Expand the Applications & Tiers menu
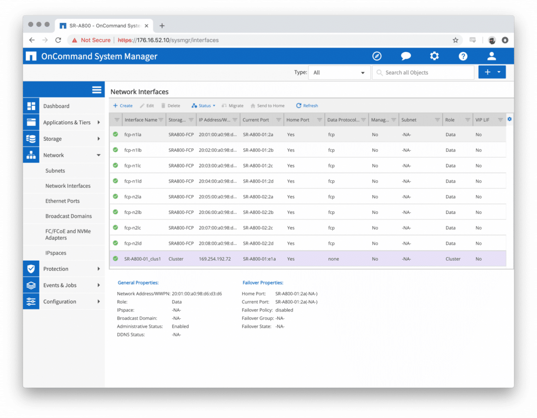 (x=99, y=122)
